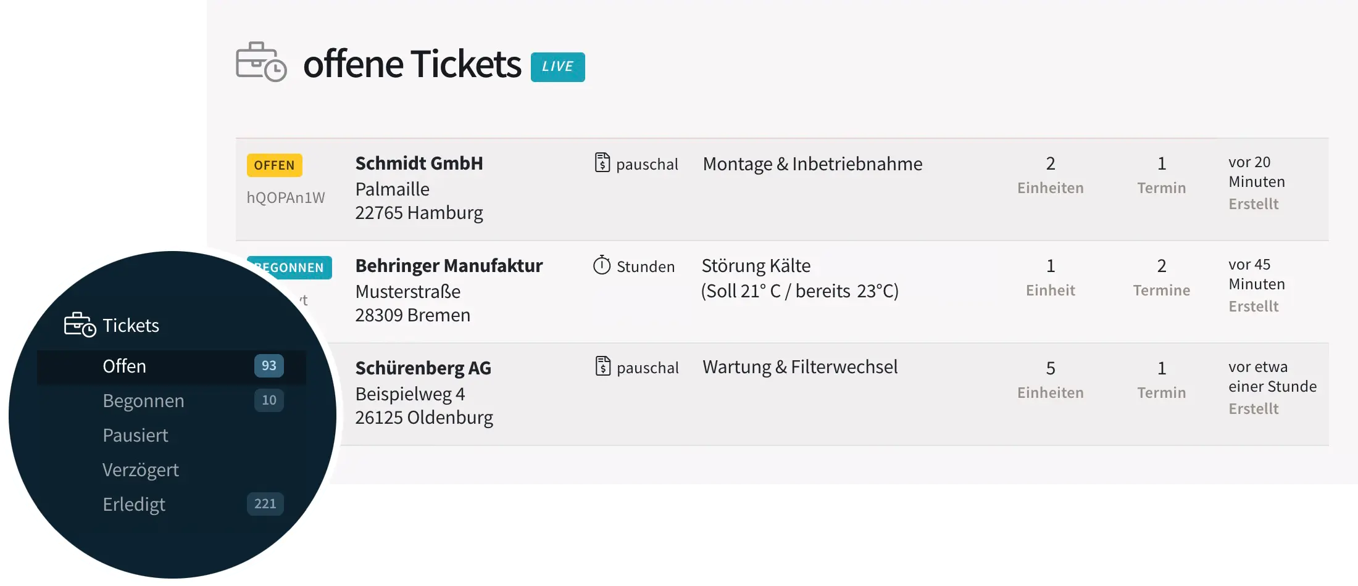
Task: Show Pausiert tickets in the sidebar
Action: [135, 435]
